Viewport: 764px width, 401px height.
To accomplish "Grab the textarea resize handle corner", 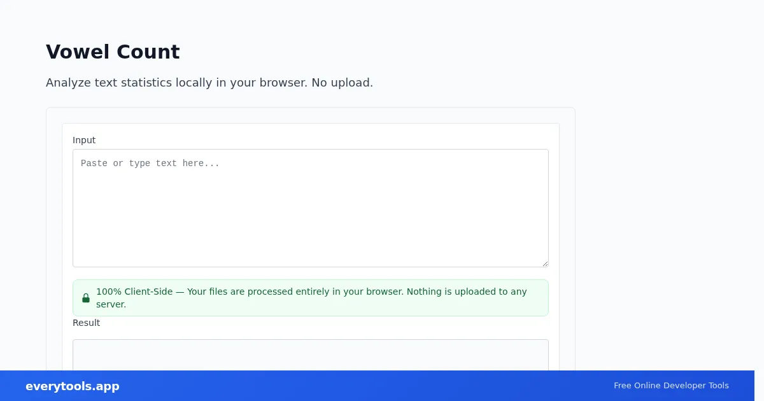I will pos(544,263).
